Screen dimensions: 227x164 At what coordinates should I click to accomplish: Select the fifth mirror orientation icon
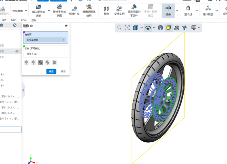pyautogui.click(x=55, y=62)
